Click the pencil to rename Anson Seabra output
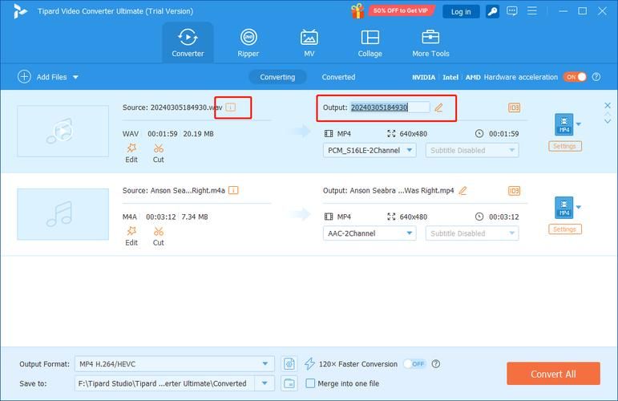 (x=462, y=191)
